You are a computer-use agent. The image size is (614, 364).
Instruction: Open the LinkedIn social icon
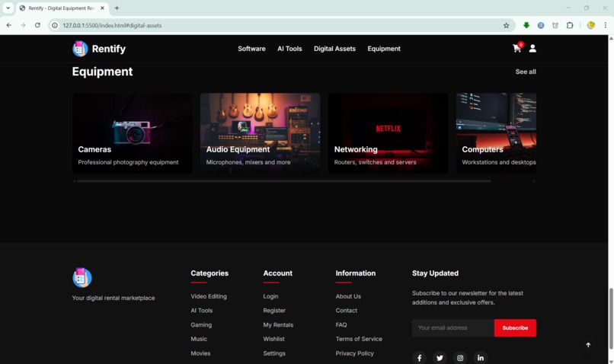481,358
